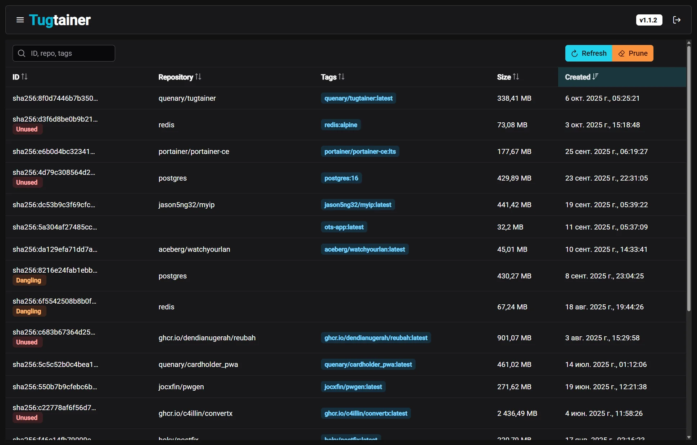Click the aceberg/watchyourlan:latest tag

coord(365,249)
